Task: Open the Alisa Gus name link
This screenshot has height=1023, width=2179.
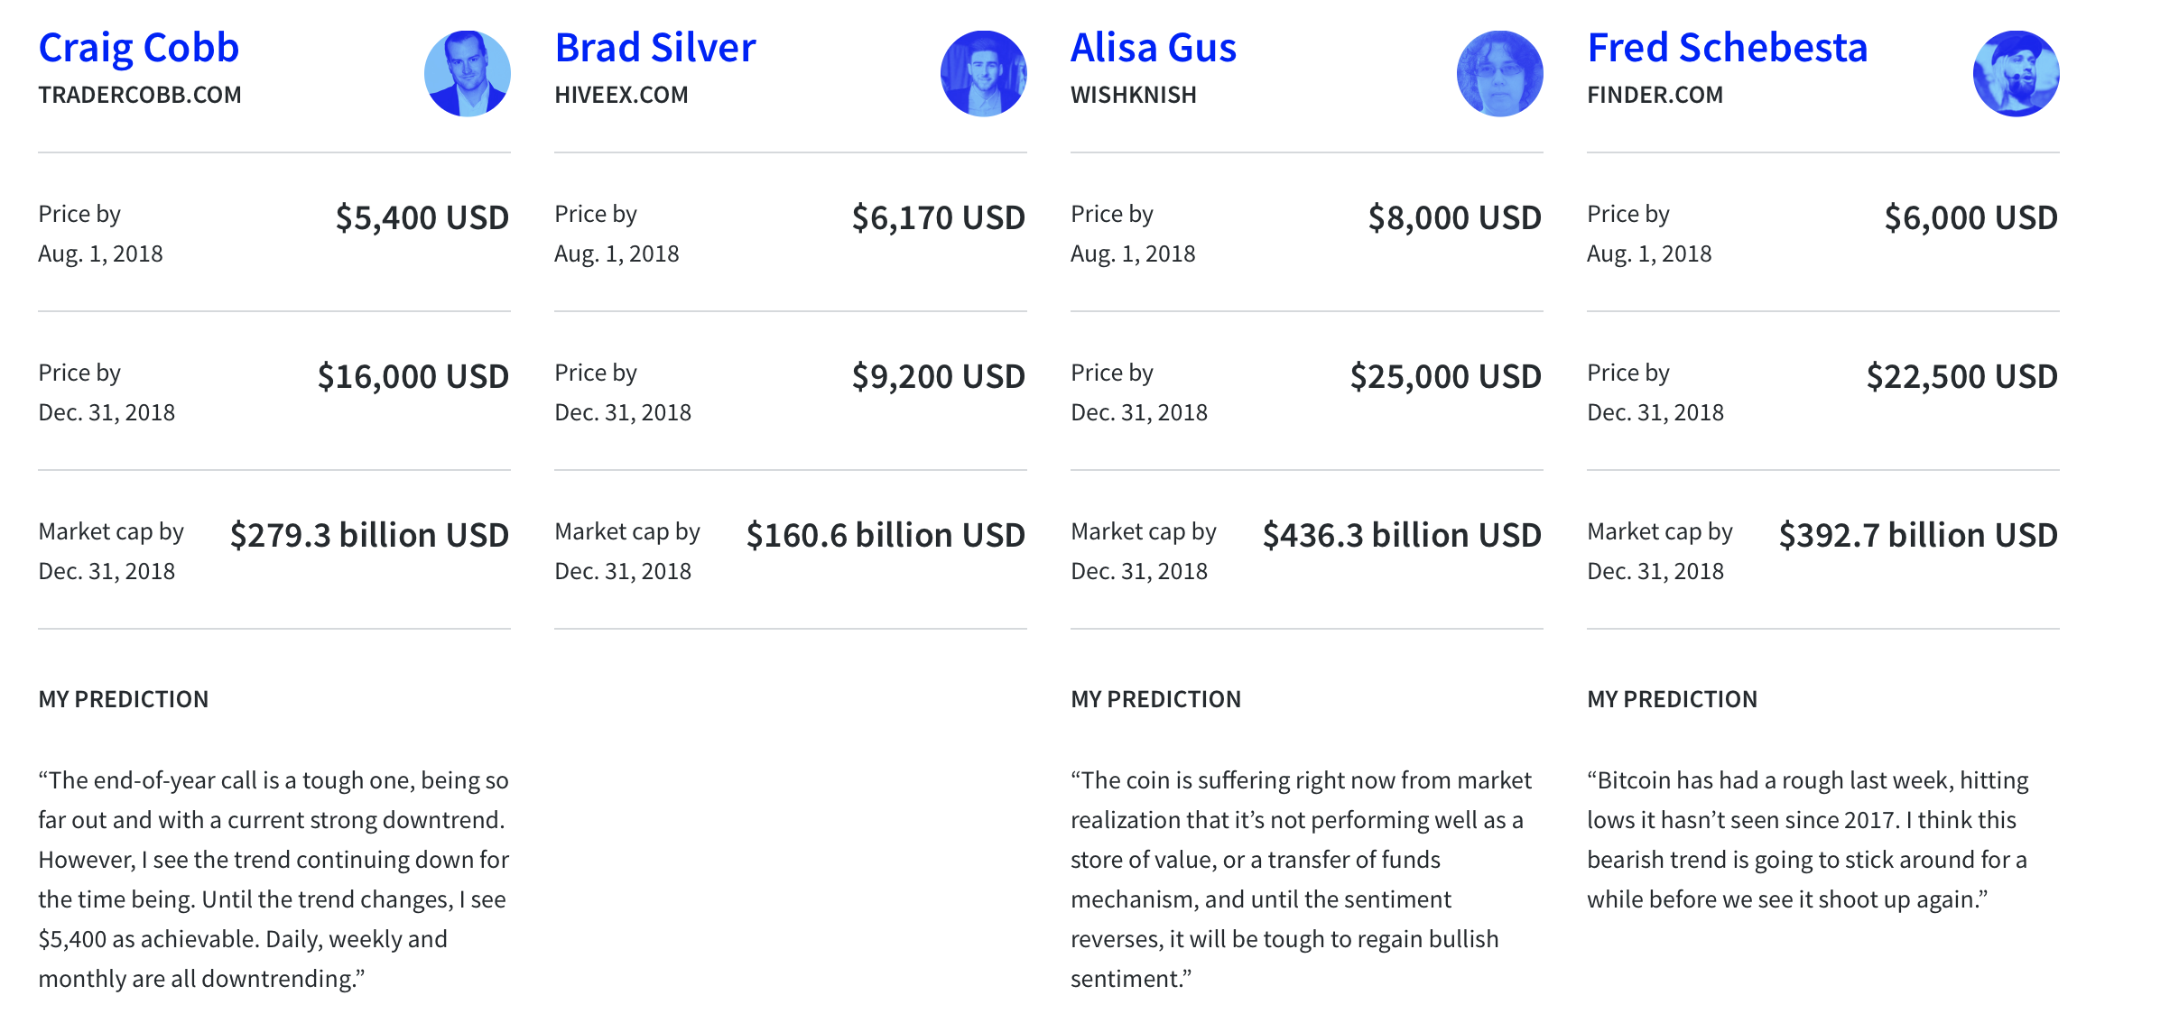Action: 1153,48
